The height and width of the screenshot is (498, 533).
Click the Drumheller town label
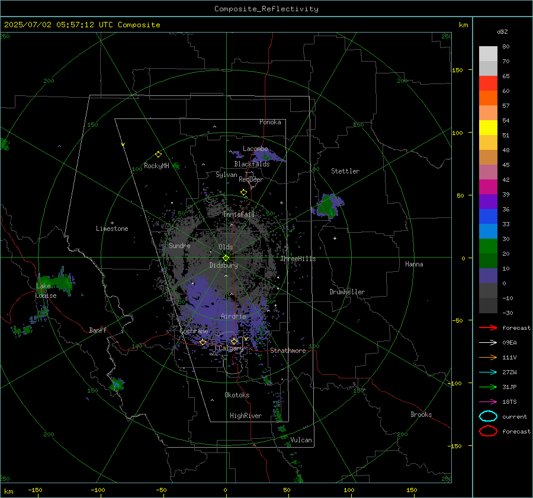point(347,292)
